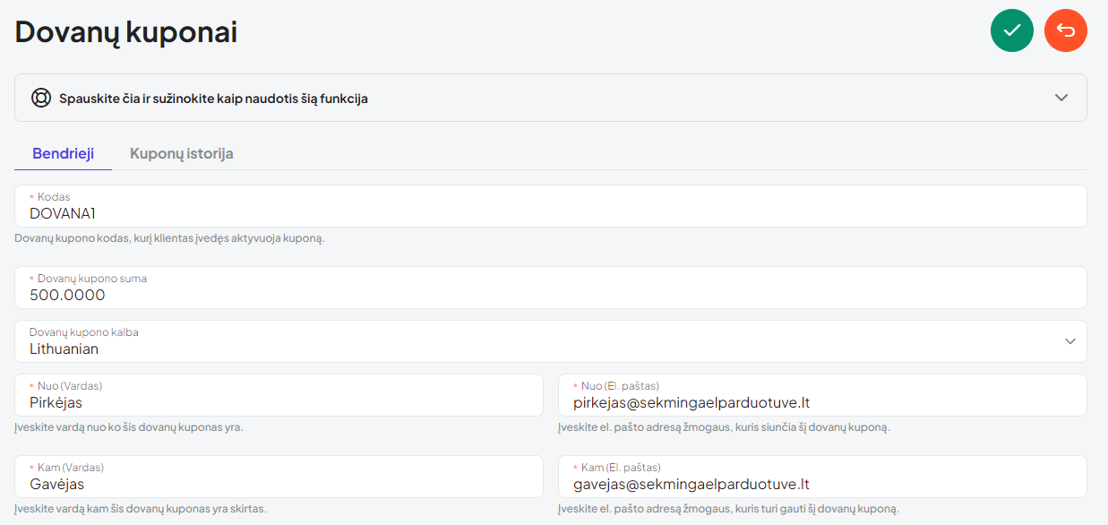Click the Dovanų kuponai page heading
Viewport: 1108px width, 525px height.
126,31
